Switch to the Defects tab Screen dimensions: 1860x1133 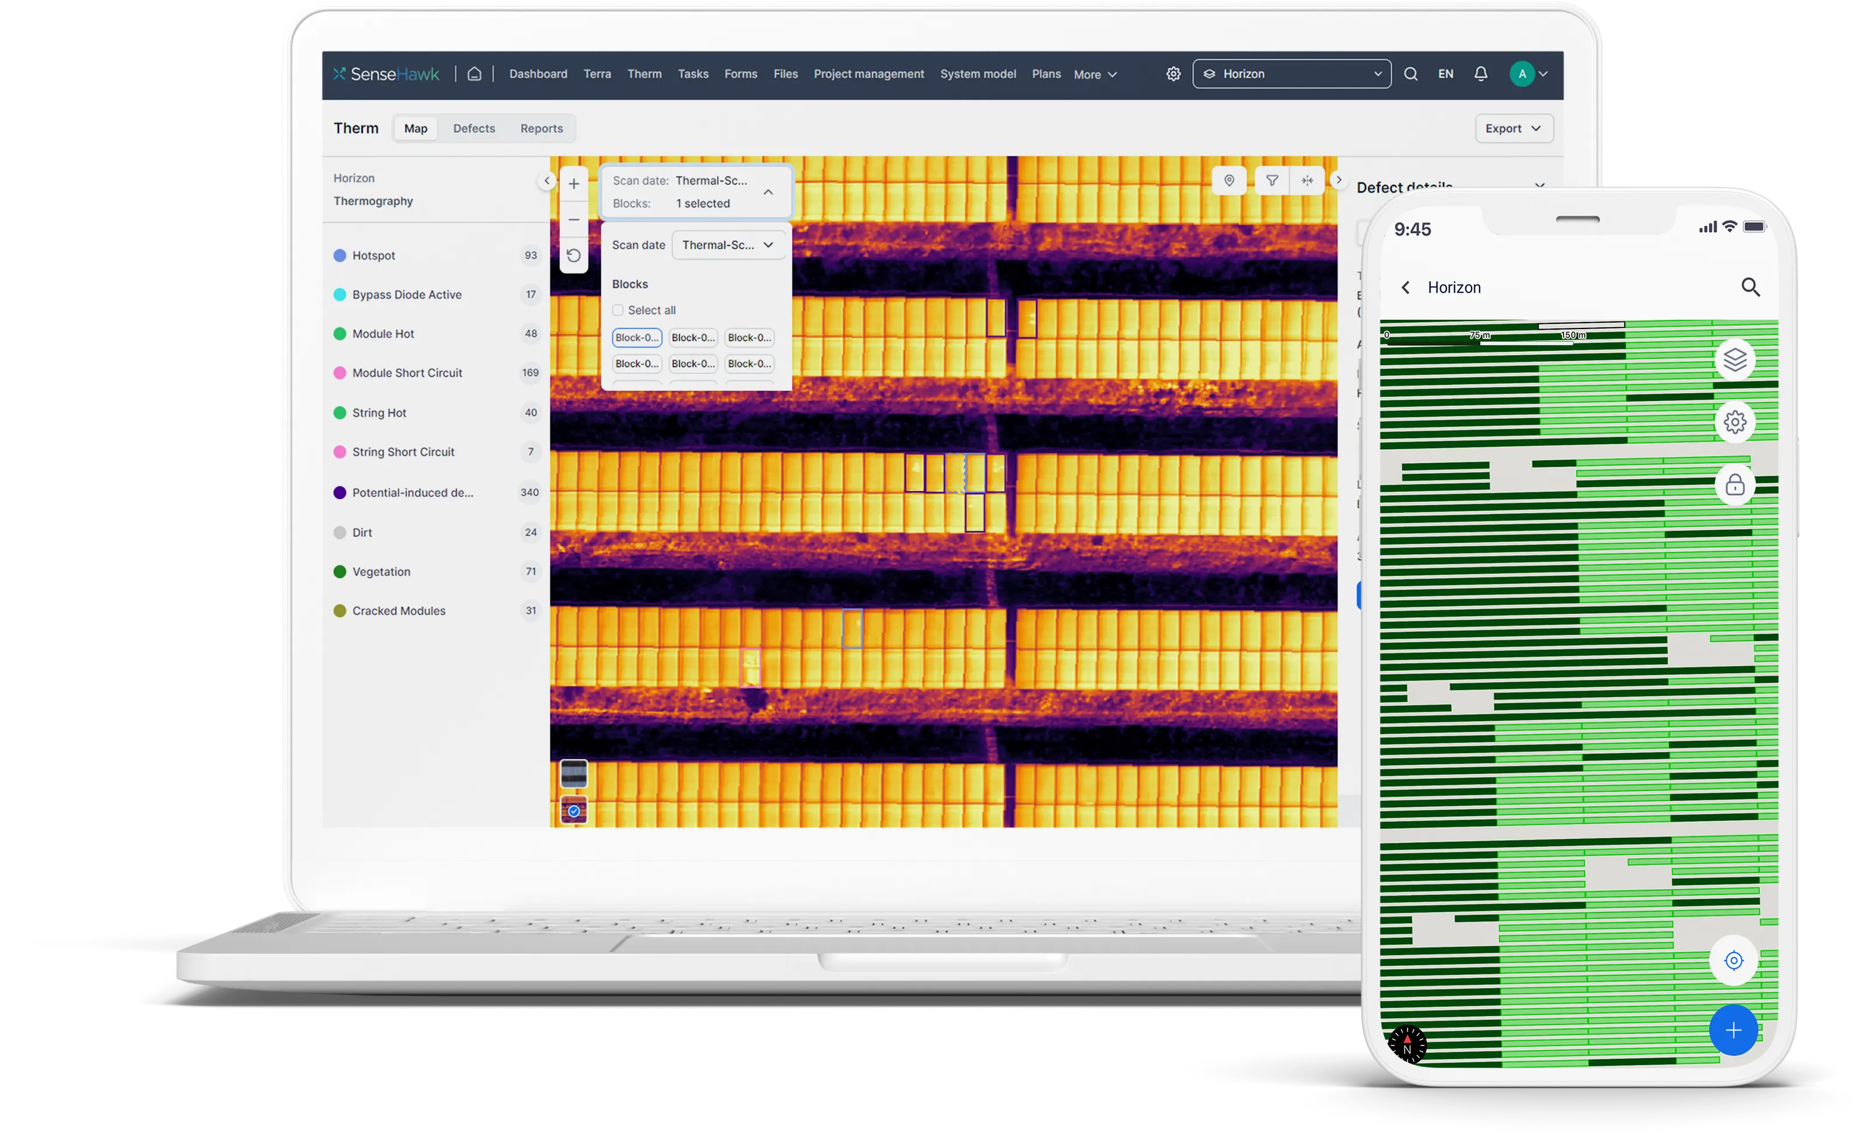coord(473,128)
